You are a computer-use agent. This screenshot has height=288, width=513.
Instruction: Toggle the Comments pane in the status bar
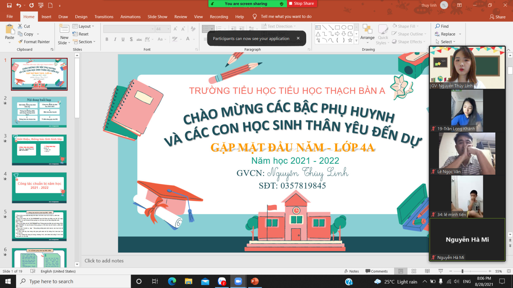[376, 271]
